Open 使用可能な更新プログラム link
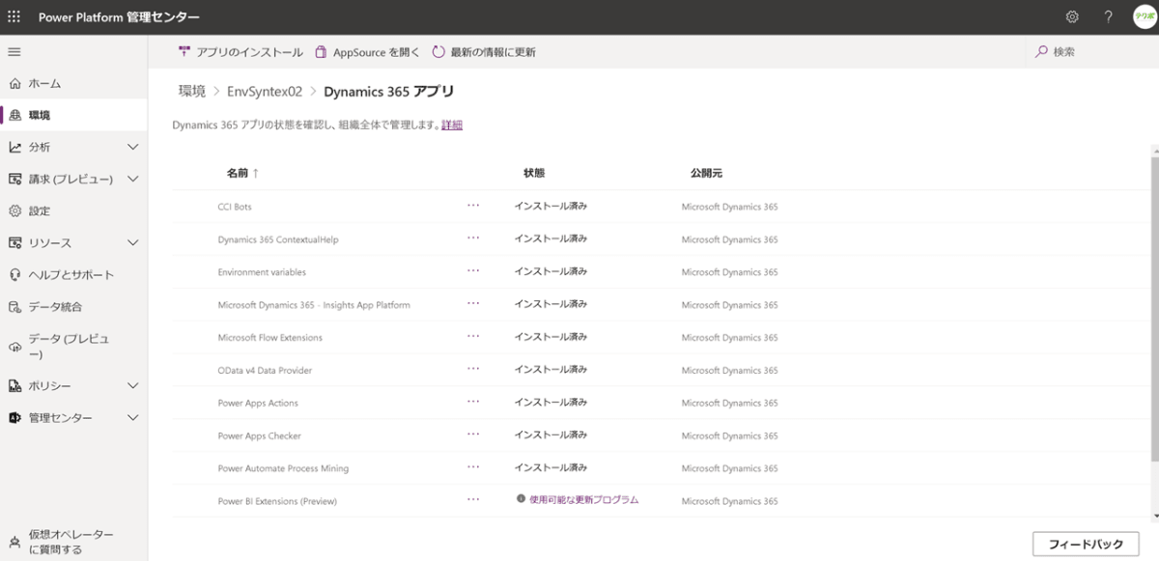 click(583, 500)
